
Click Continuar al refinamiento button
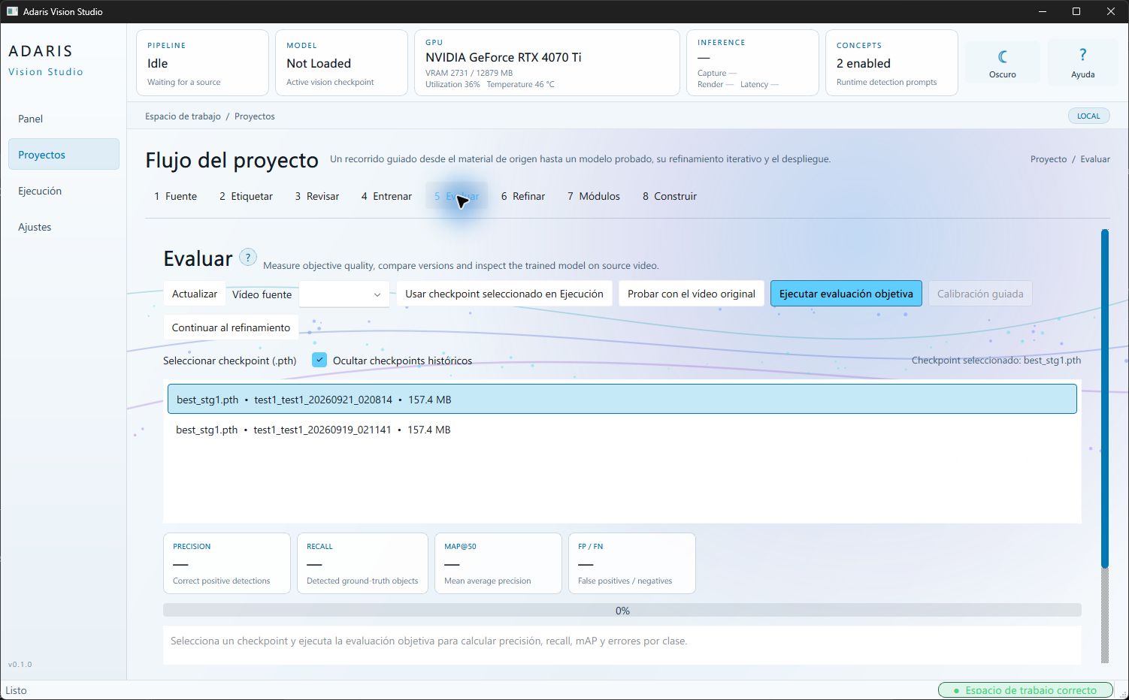(231, 327)
